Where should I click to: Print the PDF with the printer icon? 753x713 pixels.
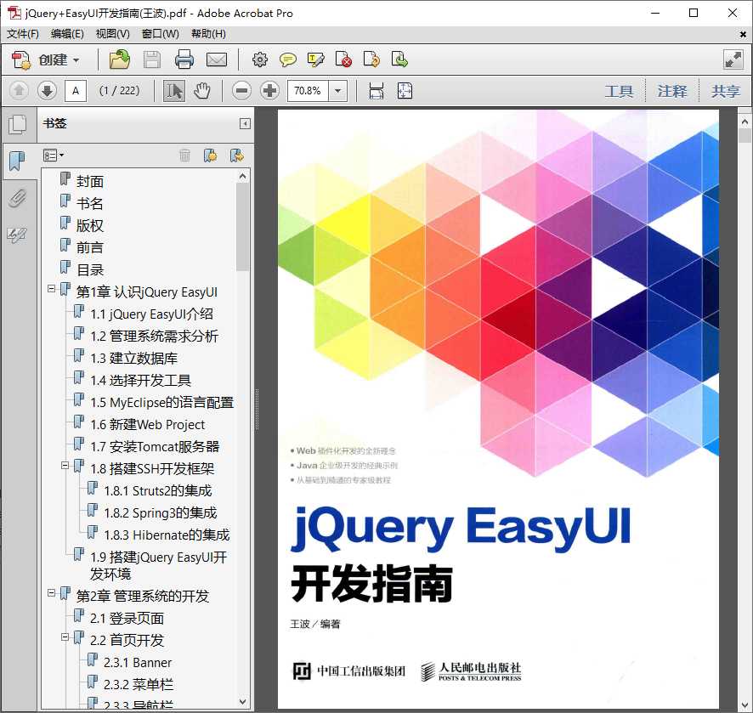pyautogui.click(x=184, y=59)
